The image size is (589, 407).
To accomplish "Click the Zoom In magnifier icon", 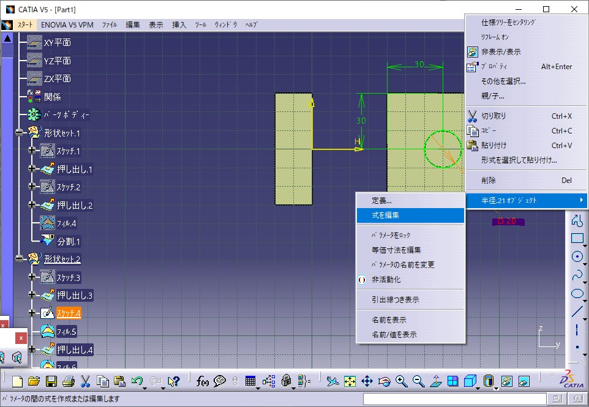I will 402,381.
